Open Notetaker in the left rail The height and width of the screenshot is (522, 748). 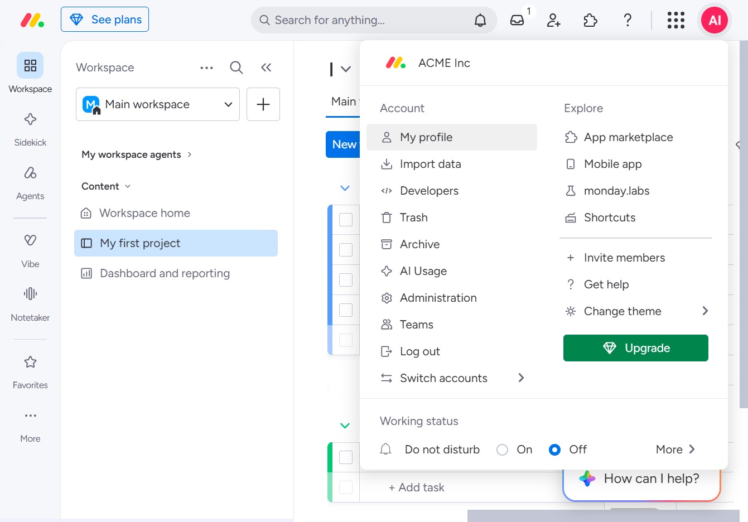click(x=30, y=304)
